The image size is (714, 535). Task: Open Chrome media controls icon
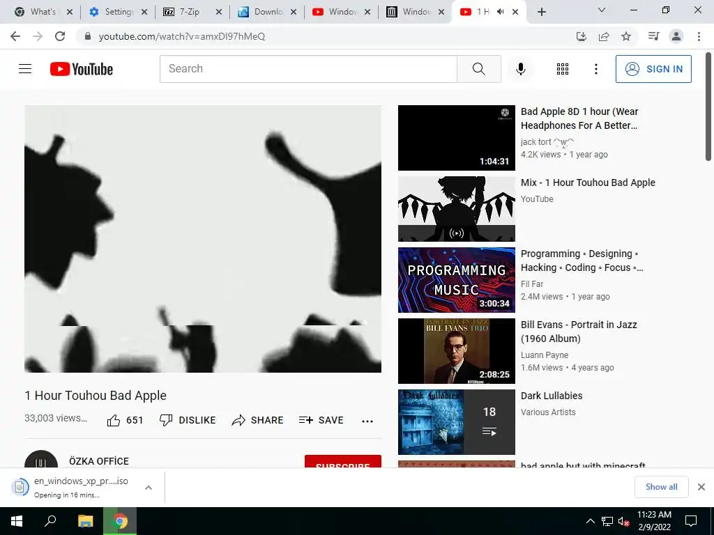pyautogui.click(x=653, y=36)
